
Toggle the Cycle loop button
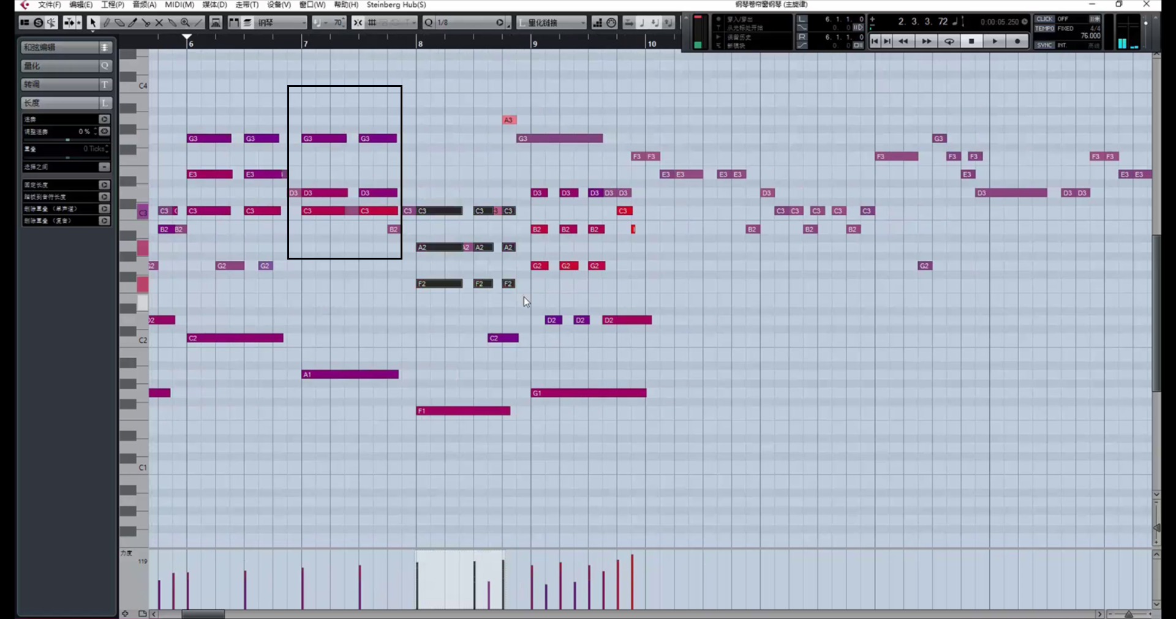click(949, 42)
